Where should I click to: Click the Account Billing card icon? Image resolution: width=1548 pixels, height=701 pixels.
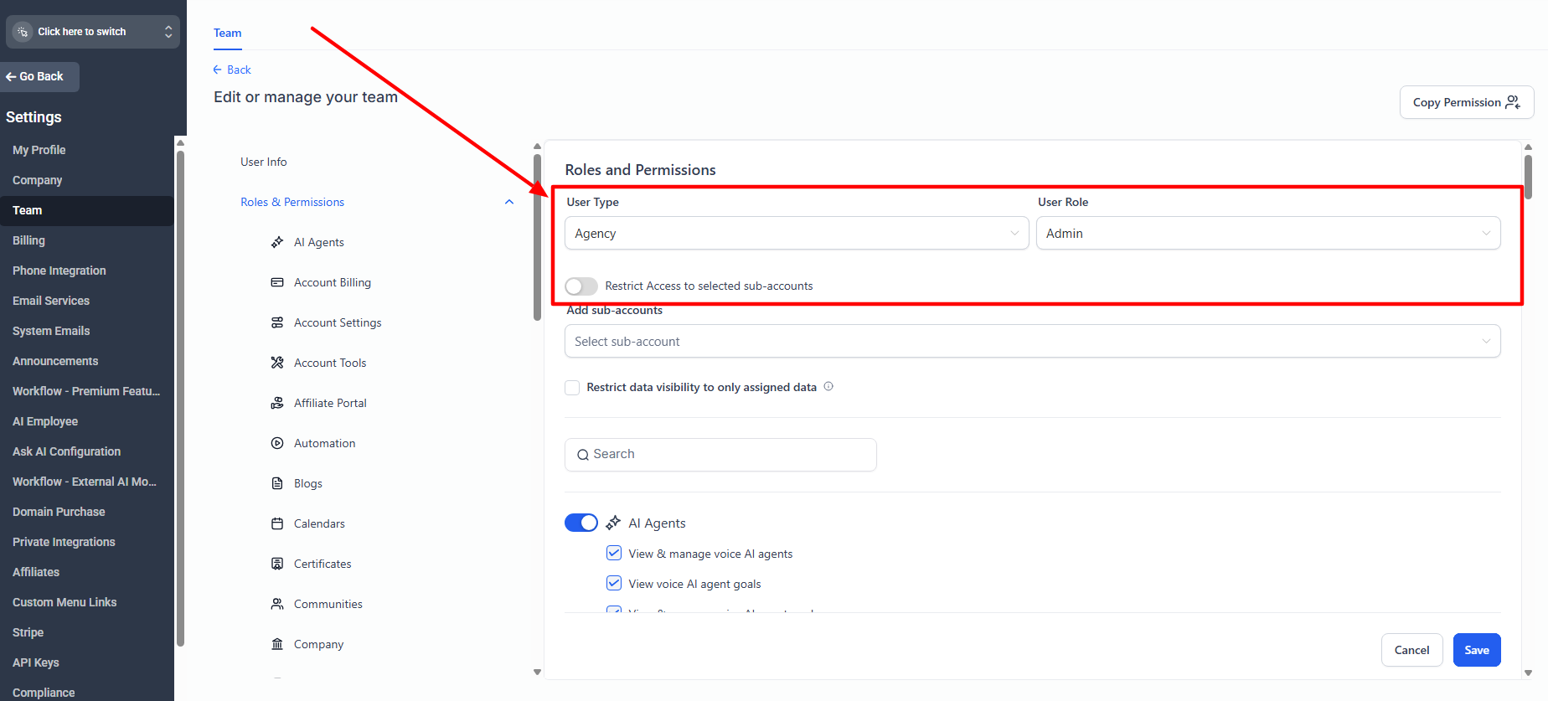(277, 282)
